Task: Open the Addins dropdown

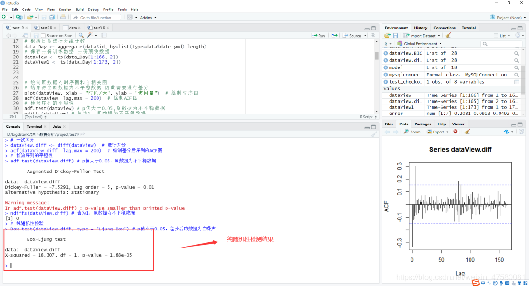Action: pyautogui.click(x=148, y=18)
